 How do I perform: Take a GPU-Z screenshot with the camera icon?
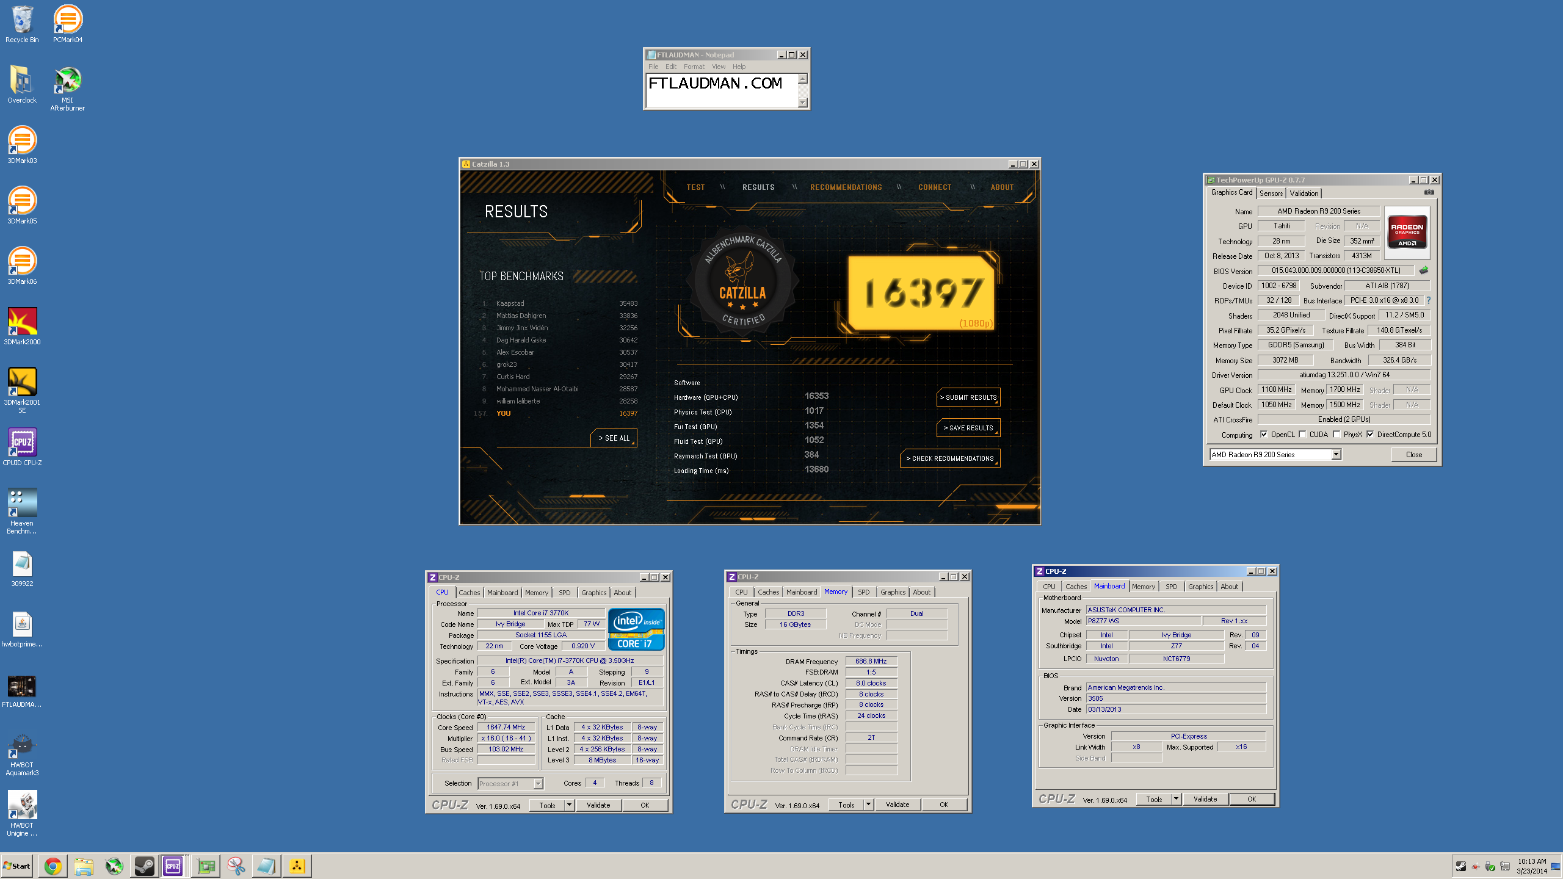click(1429, 192)
